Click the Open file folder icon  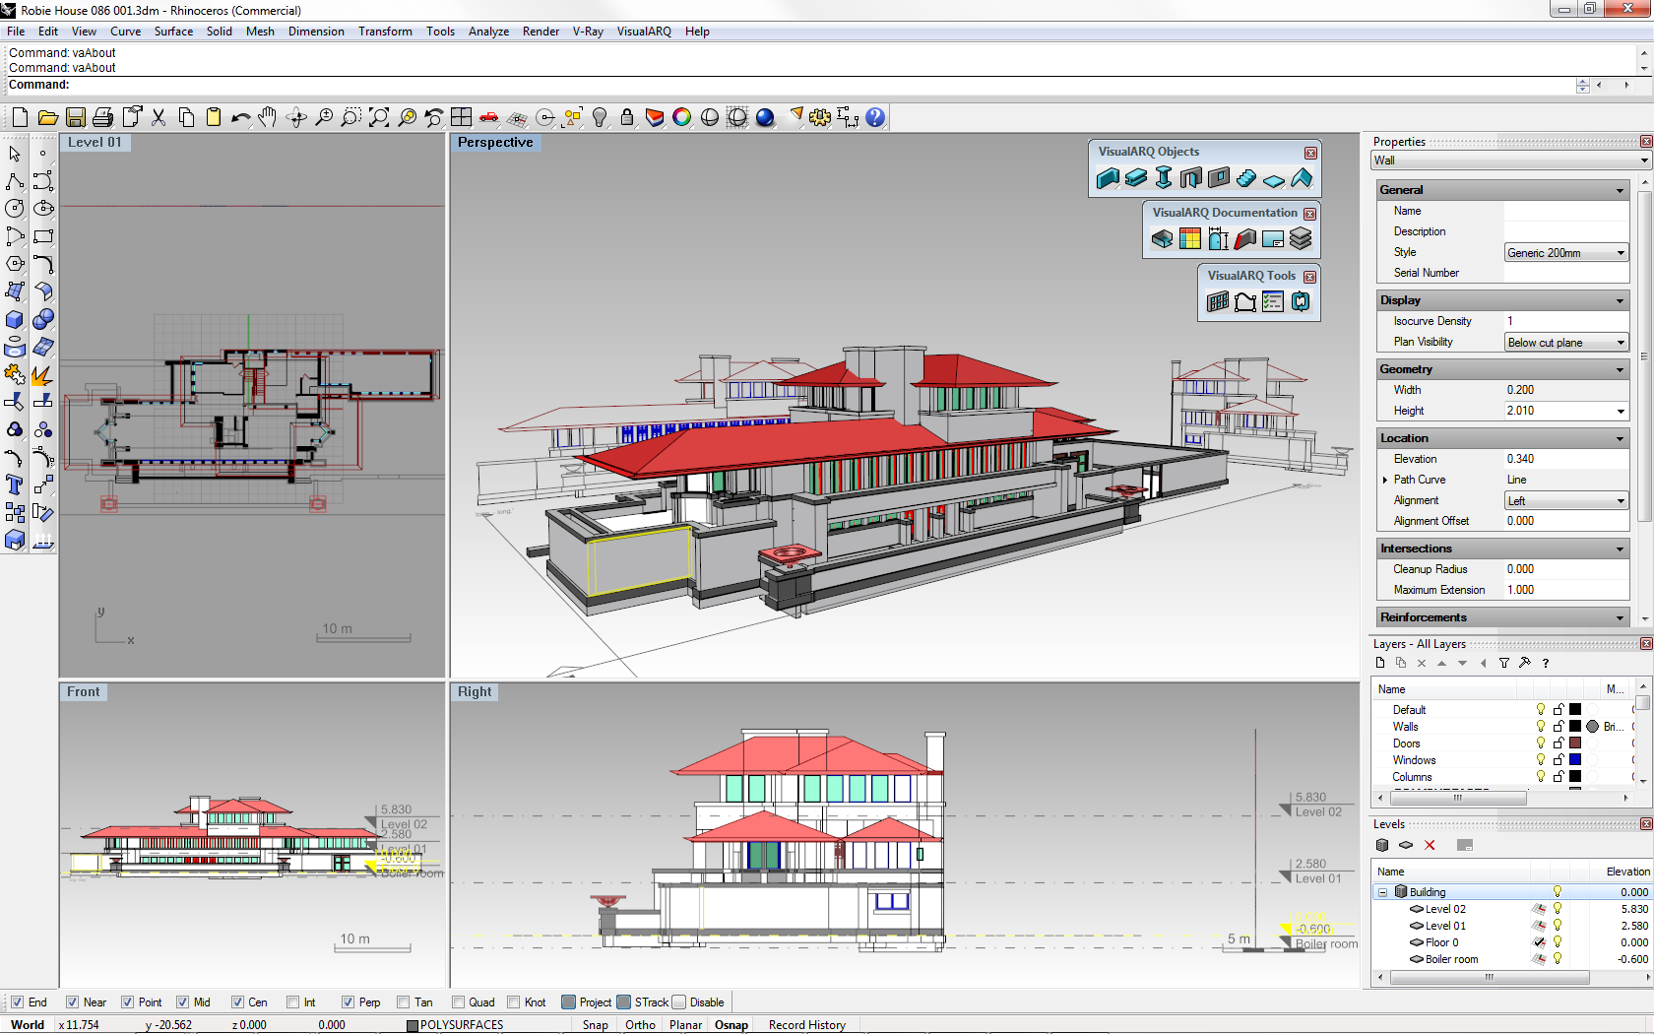[x=47, y=118]
